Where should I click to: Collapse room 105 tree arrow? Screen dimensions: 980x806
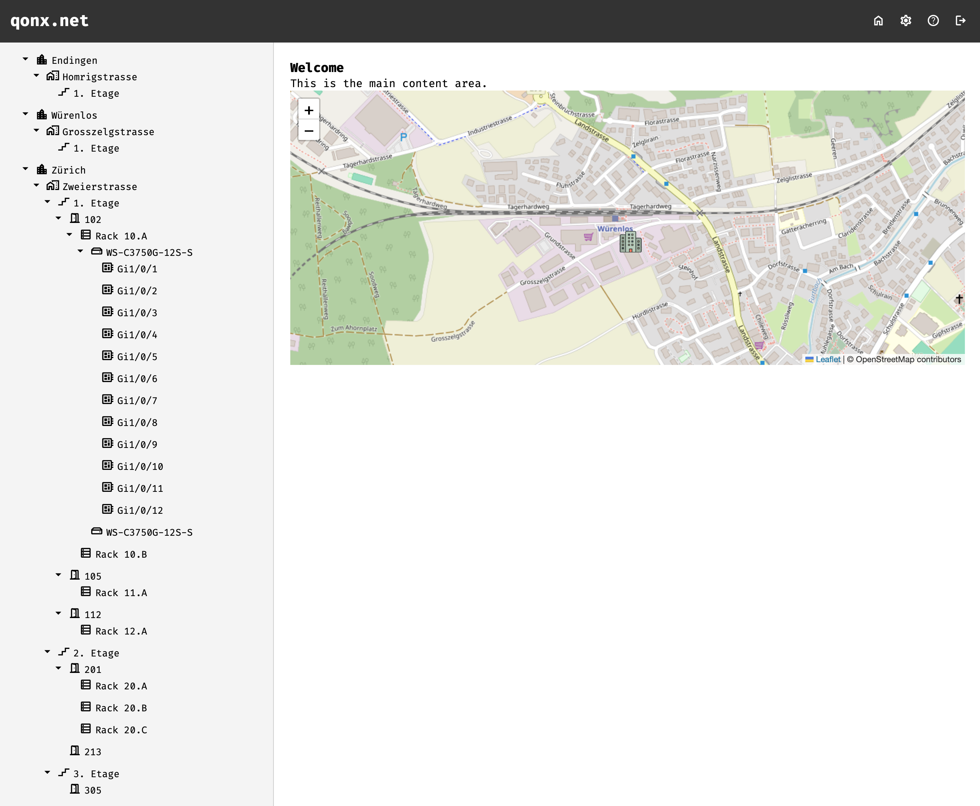click(59, 575)
